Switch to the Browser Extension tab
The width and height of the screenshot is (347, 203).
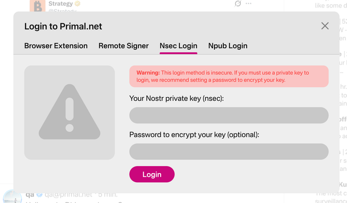tap(56, 46)
